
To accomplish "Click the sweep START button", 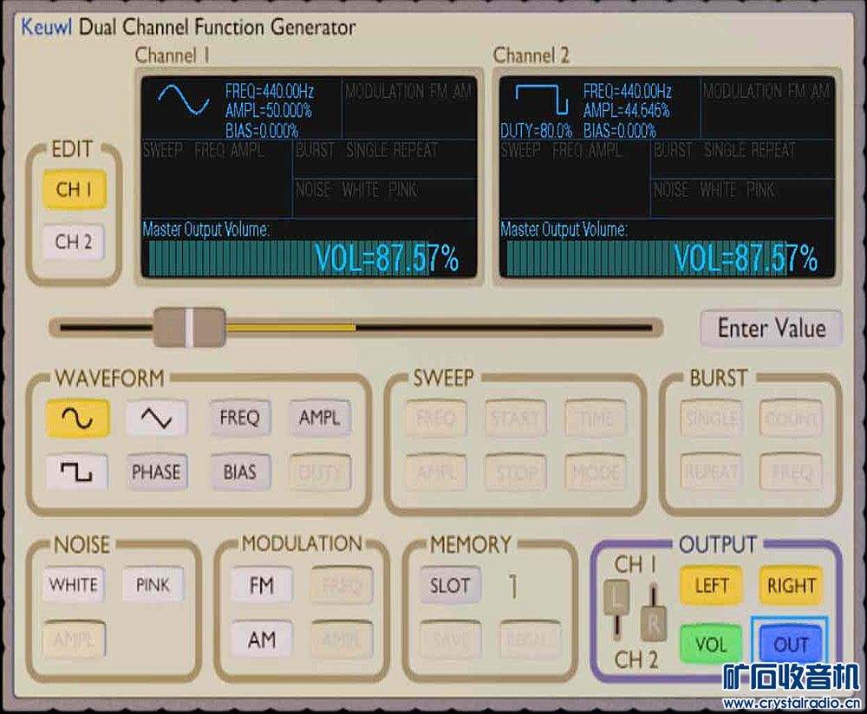I will tap(516, 418).
